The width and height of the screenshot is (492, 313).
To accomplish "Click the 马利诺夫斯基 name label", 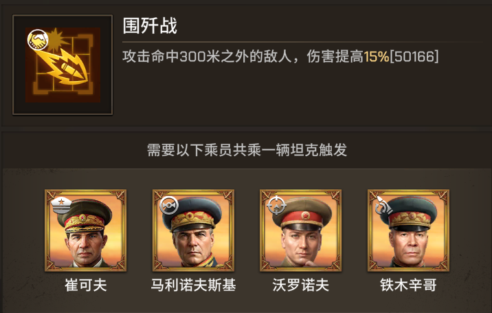I will 193,285.
